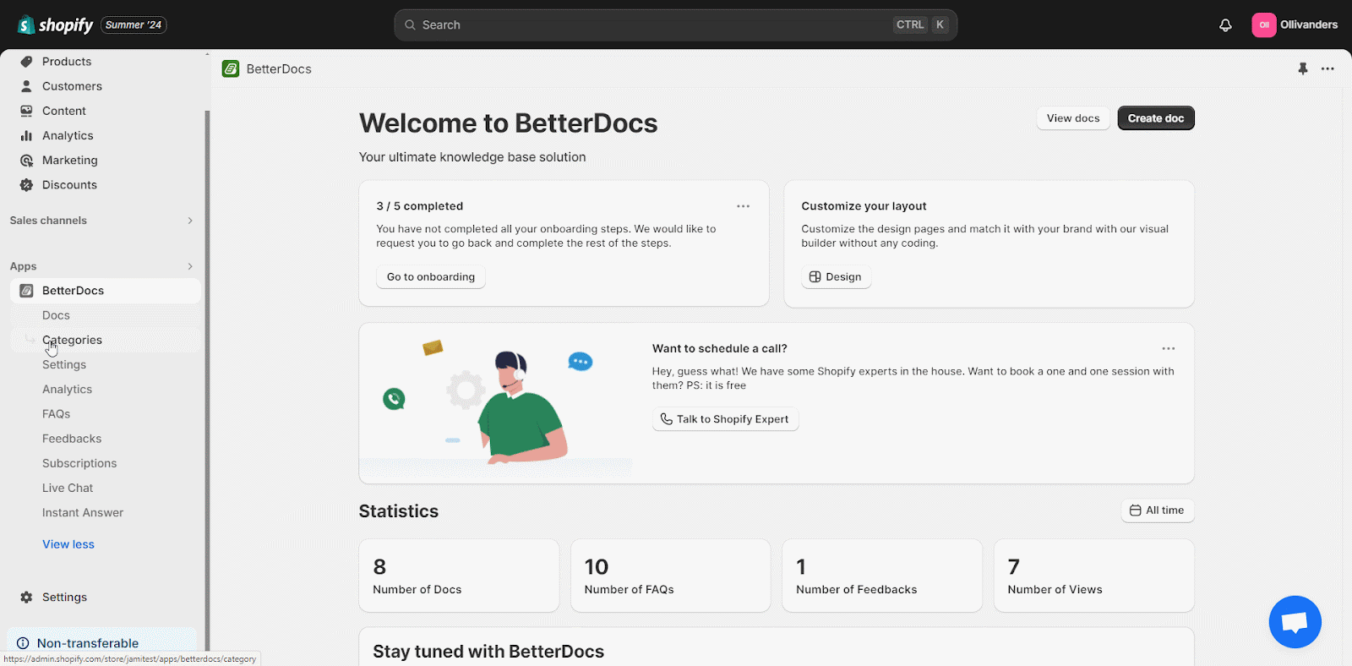Click the Ollivanders avatar icon
Screen dimensions: 1352x666
point(1263,25)
